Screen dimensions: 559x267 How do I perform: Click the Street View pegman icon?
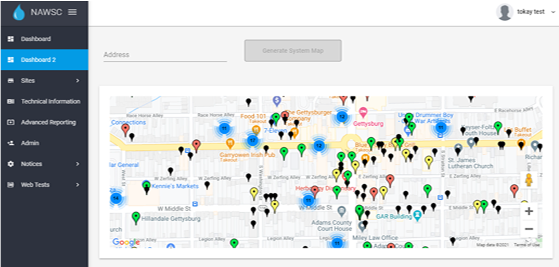coord(529,181)
